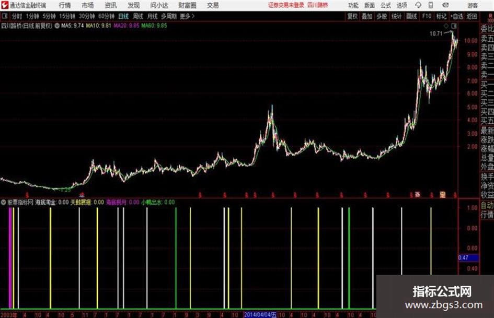
Task: Click the 四川路桥(日线 前复权) chart title
Action: point(27,26)
